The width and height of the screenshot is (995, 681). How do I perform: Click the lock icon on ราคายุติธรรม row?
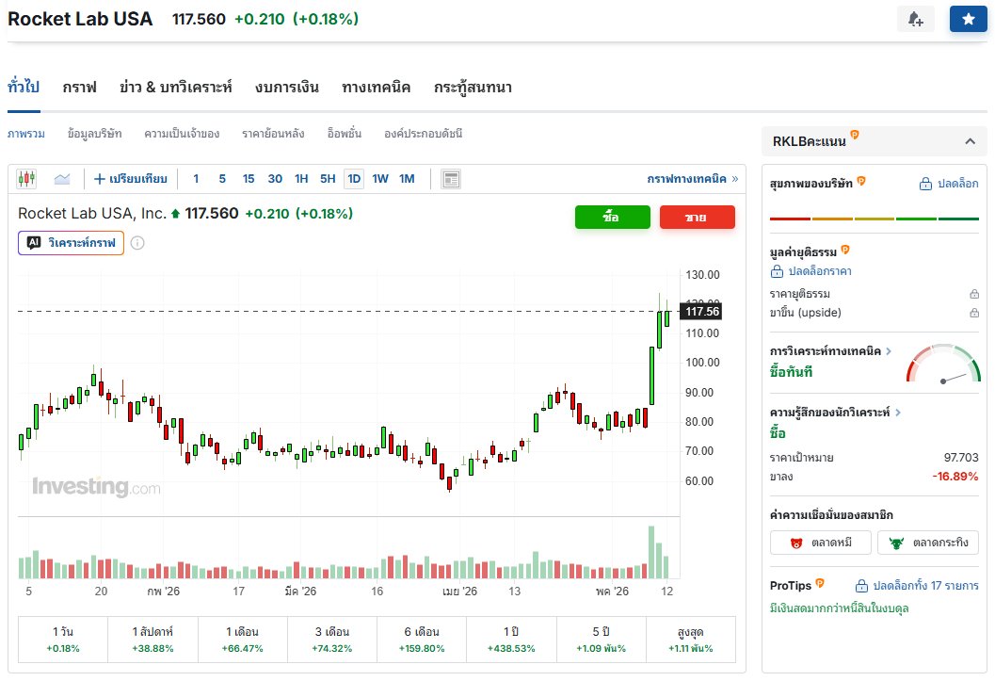tap(974, 294)
